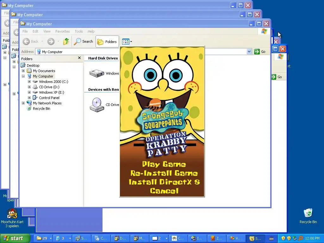
Task: Open the Tools menu
Action: (79, 31)
